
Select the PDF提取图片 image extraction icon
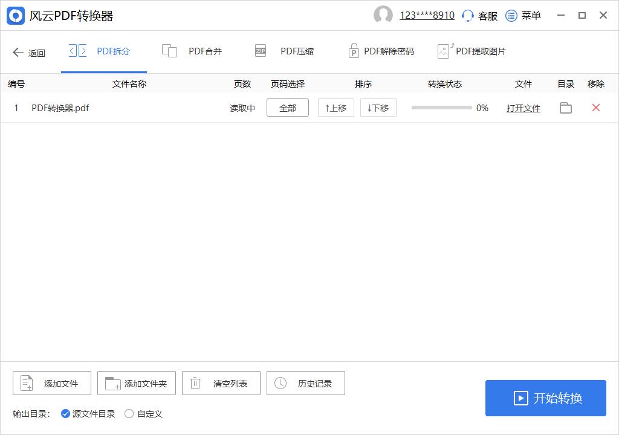[x=443, y=51]
